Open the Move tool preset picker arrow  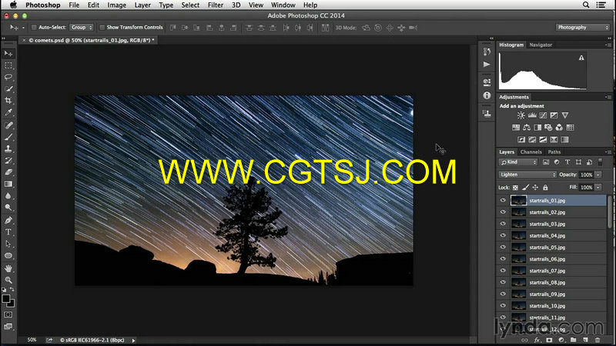pos(23,28)
